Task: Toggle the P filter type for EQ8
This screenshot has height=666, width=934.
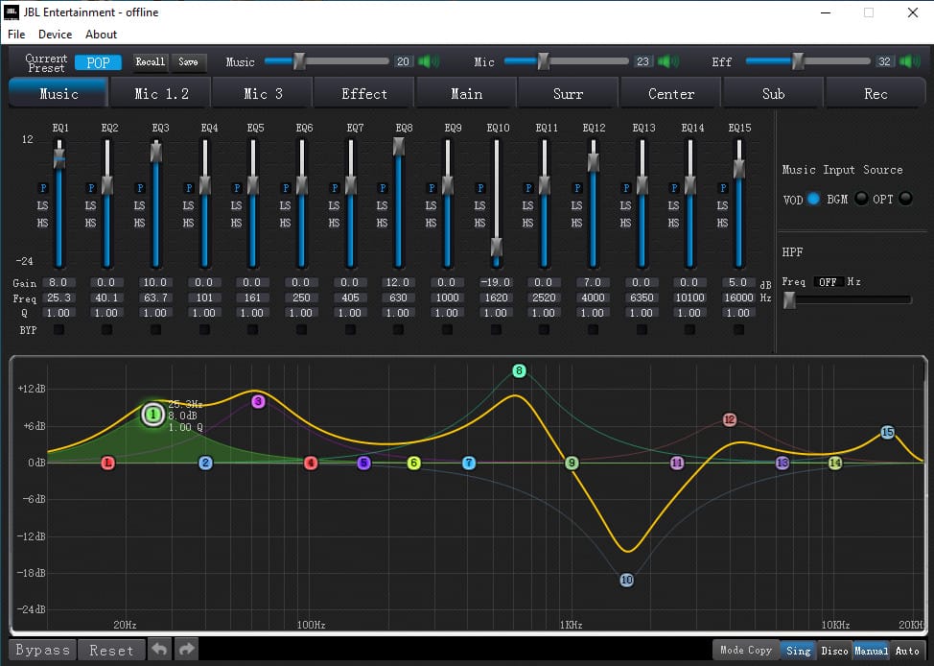Action: point(383,188)
